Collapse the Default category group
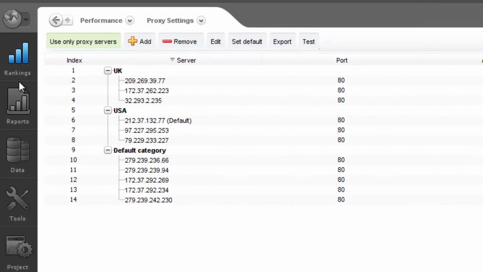 point(108,150)
